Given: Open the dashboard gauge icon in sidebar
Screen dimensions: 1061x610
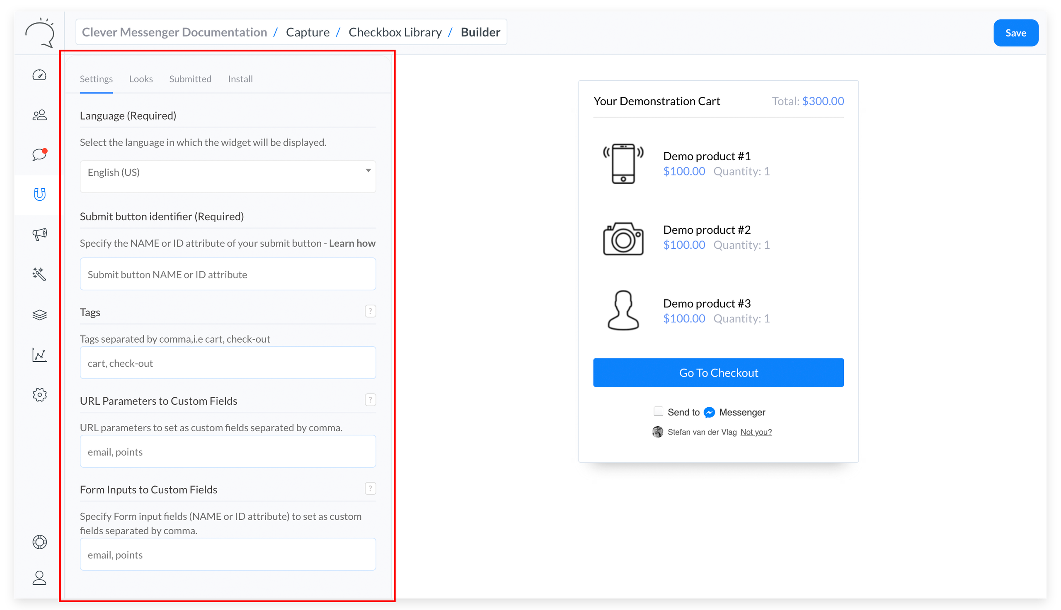Looking at the screenshot, I should [x=39, y=75].
